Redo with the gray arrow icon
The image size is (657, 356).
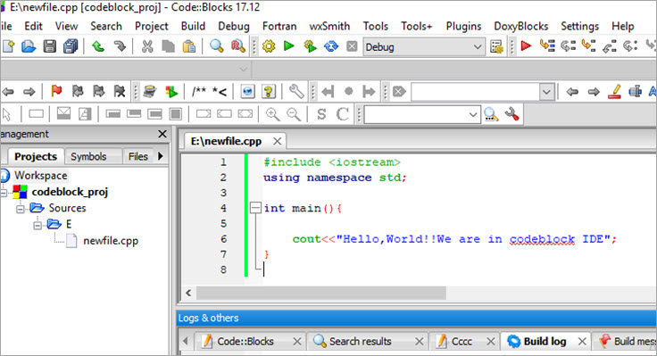point(120,46)
